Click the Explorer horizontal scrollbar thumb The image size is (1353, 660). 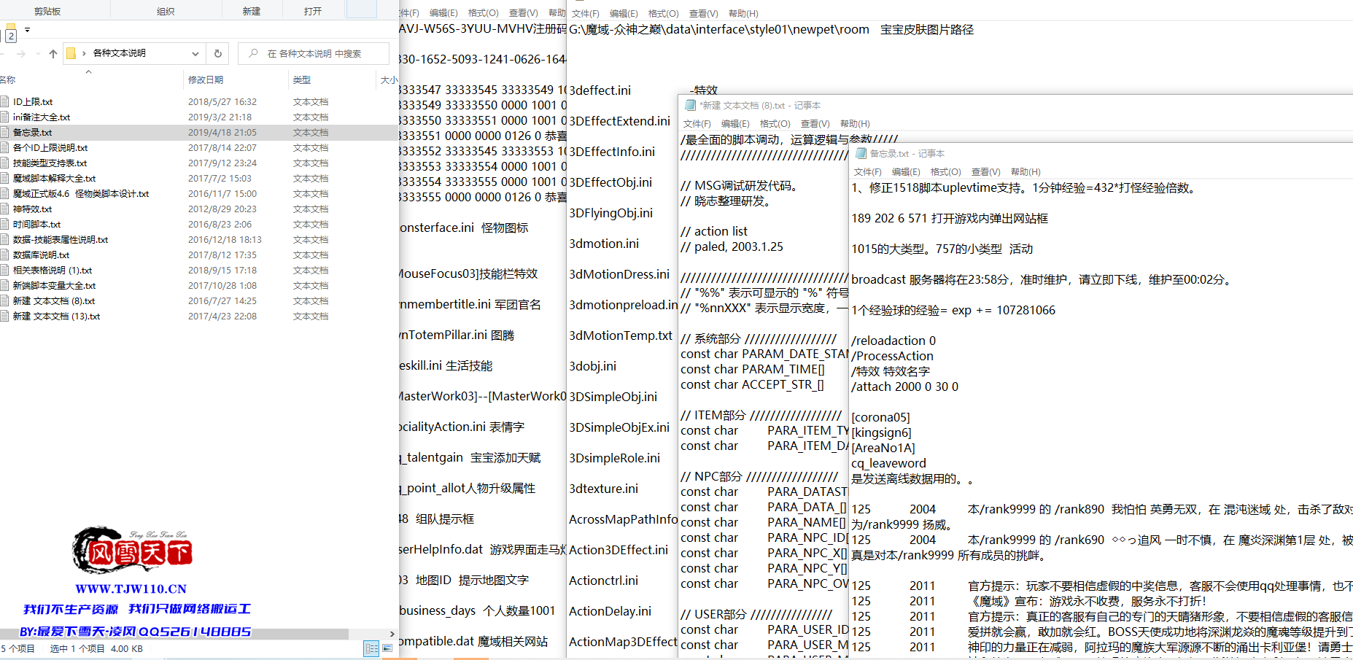coord(174,634)
